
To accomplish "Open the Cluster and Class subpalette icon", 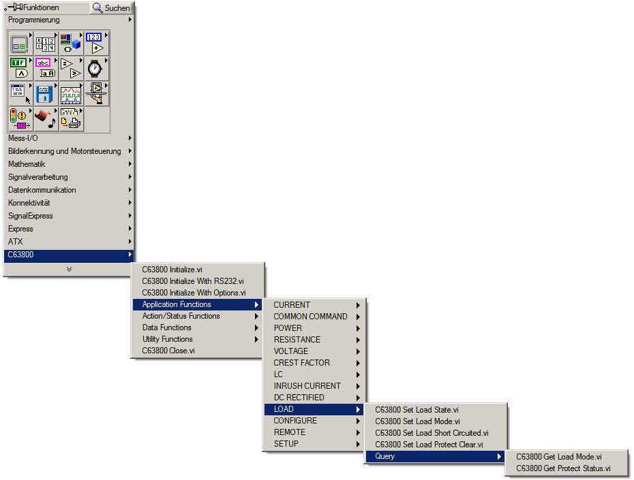I will pyautogui.click(x=71, y=43).
